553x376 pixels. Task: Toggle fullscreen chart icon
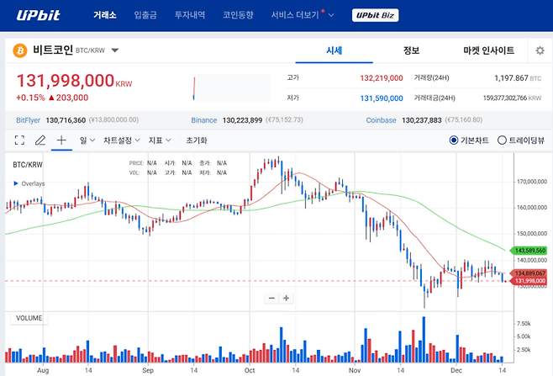[x=19, y=140]
